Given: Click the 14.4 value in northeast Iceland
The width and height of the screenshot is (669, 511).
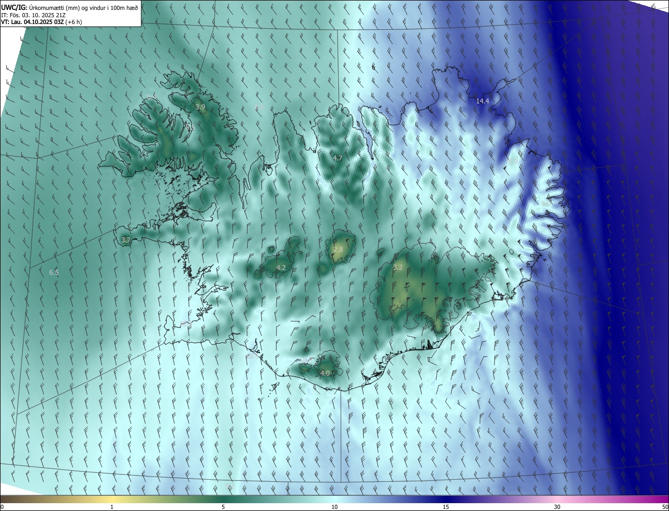Looking at the screenshot, I should 482,101.
